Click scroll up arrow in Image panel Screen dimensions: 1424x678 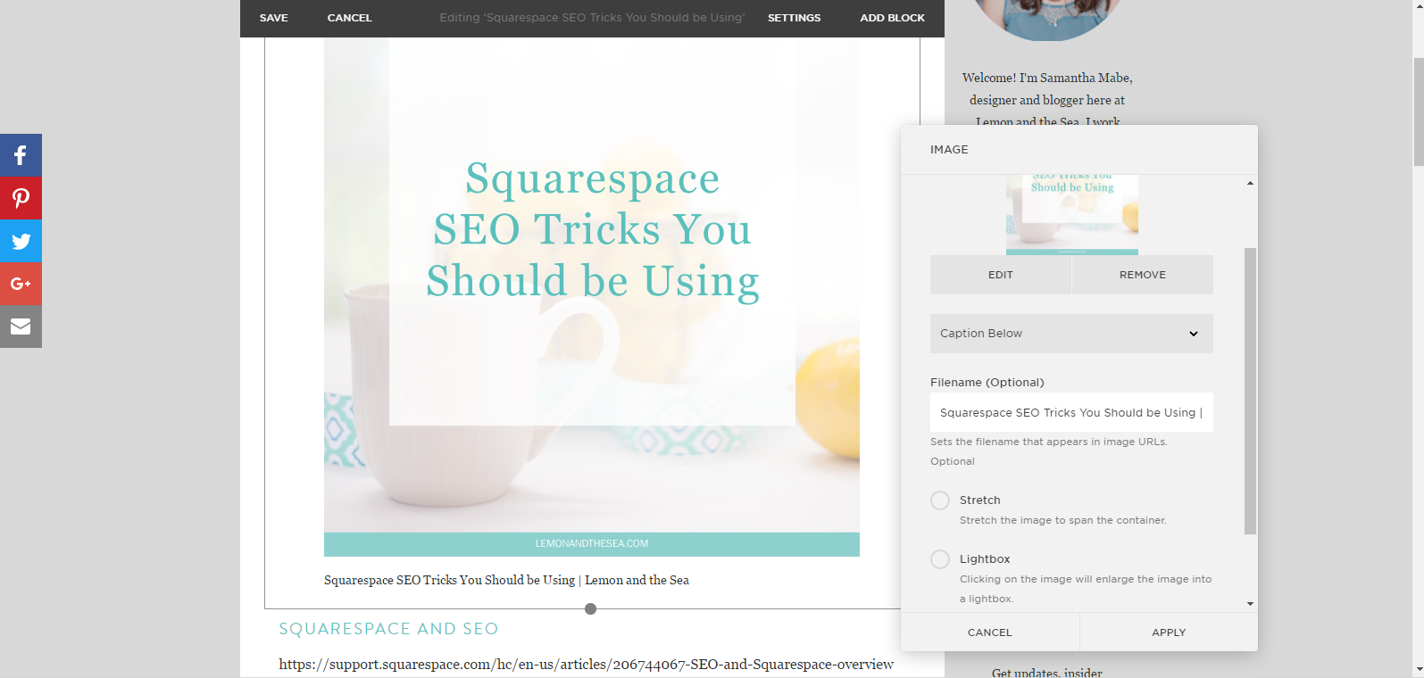pos(1250,183)
